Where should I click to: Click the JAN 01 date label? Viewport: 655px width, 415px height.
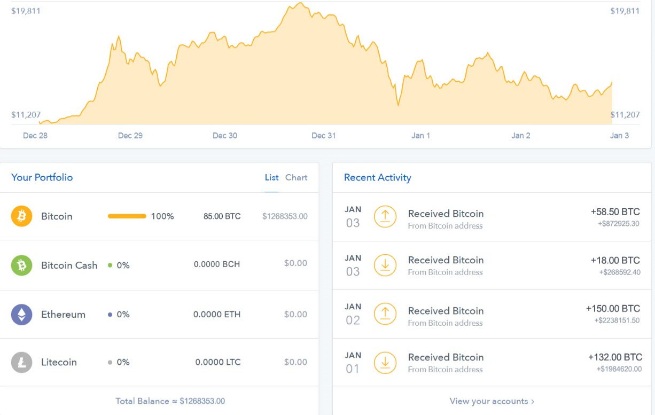click(353, 363)
